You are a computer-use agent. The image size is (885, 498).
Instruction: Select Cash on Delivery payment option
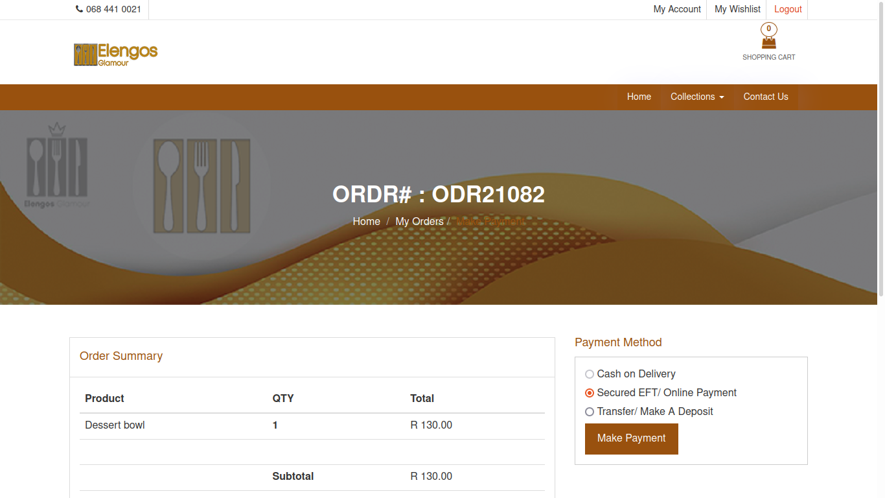click(x=590, y=374)
